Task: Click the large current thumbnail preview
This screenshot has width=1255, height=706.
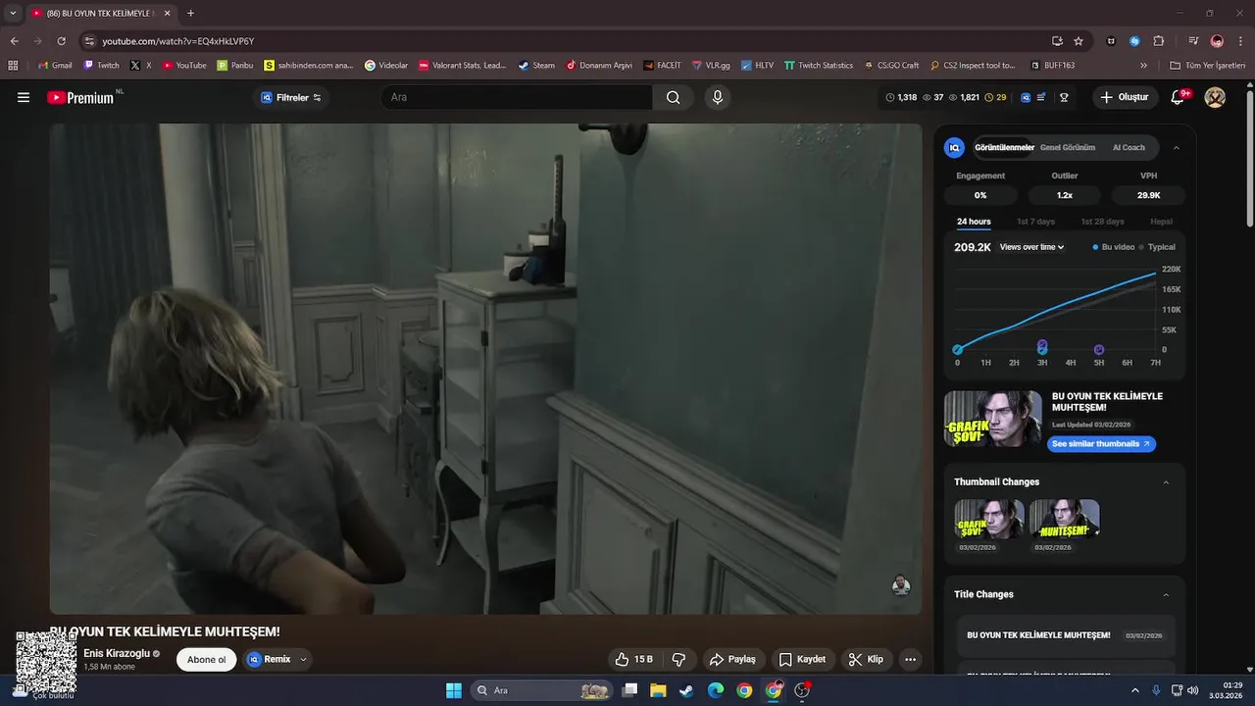Action: (992, 418)
